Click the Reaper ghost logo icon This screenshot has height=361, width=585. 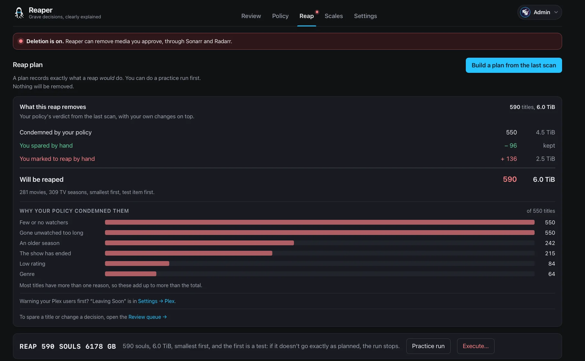(x=19, y=13)
